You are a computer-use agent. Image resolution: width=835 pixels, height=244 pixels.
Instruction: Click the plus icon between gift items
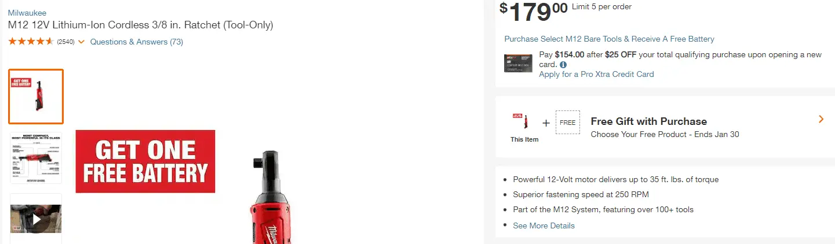(x=546, y=123)
